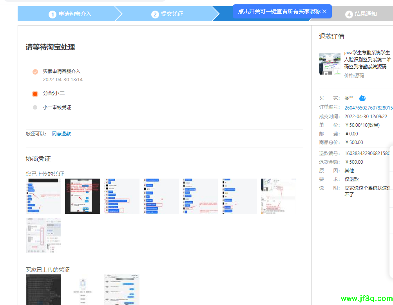Open seventh seller evidence thumbnail in top row

click(x=279, y=196)
